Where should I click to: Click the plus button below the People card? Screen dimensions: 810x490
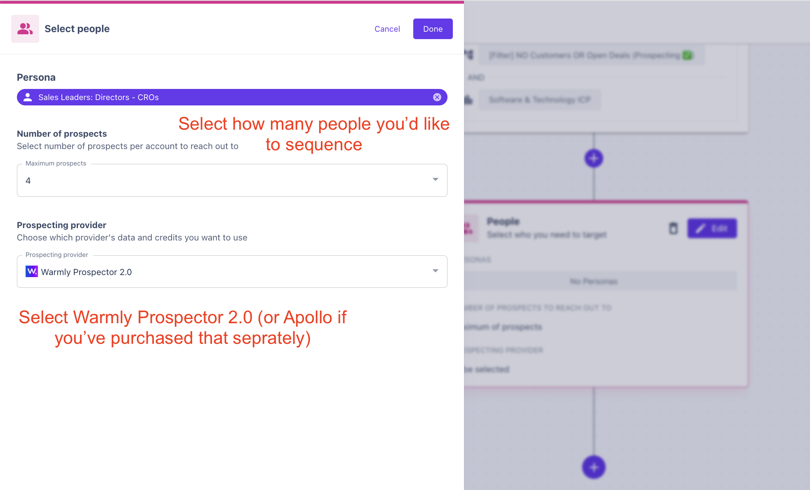point(593,467)
